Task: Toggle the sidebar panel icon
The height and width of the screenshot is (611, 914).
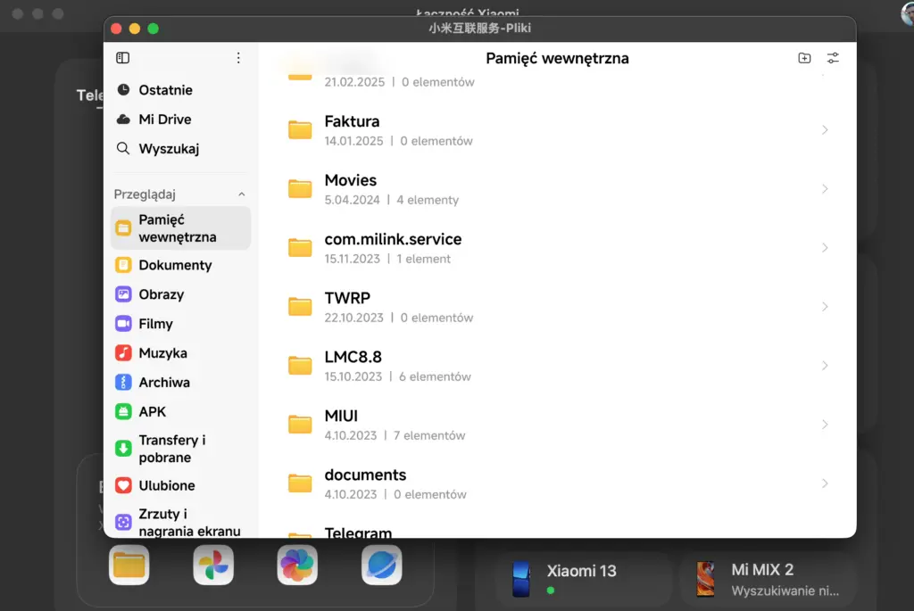Action: (123, 58)
